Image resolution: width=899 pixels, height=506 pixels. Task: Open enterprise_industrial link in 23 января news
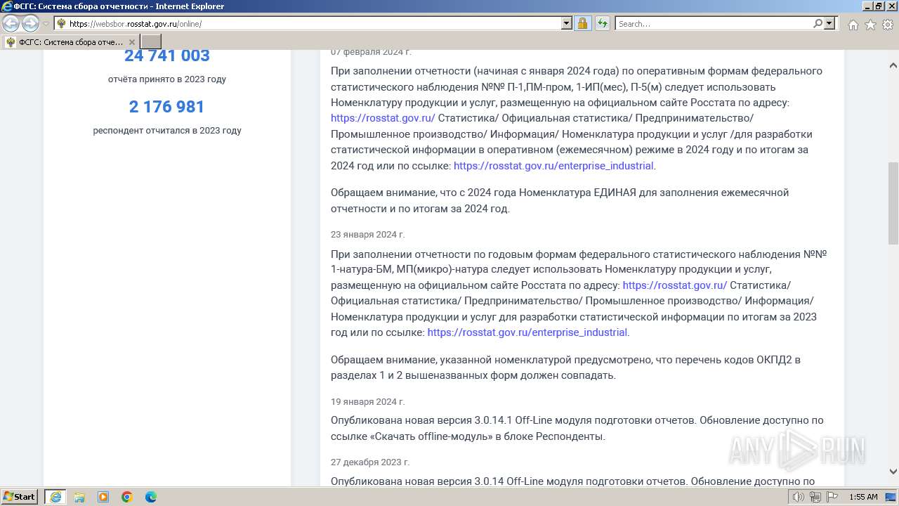pos(527,332)
